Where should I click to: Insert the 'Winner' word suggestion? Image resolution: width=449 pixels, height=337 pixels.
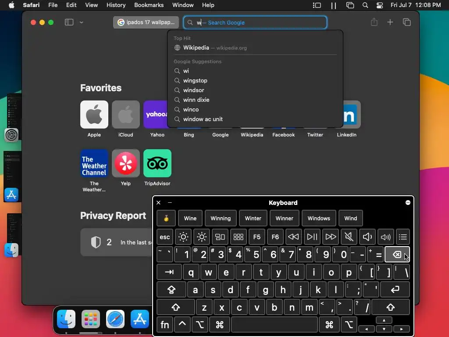click(284, 219)
